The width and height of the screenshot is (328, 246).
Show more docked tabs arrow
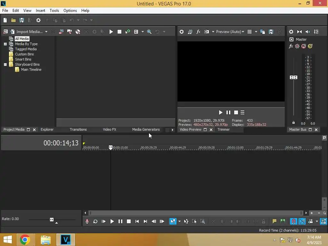(172, 130)
